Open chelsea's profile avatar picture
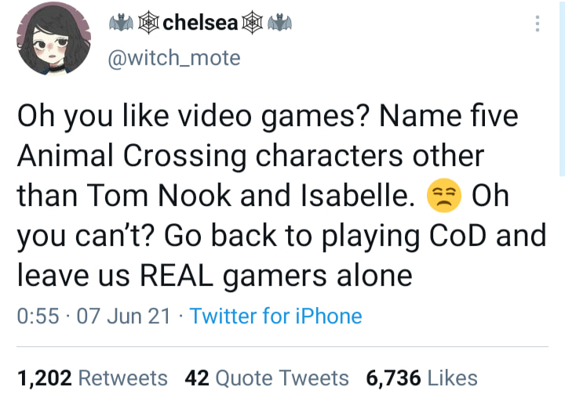Screen dimensions: 565x401 click(x=53, y=38)
